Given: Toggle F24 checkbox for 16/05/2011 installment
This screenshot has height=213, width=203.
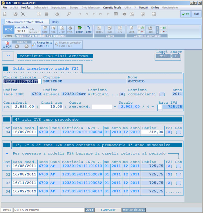Looking at the screenshot, I should (169, 166).
